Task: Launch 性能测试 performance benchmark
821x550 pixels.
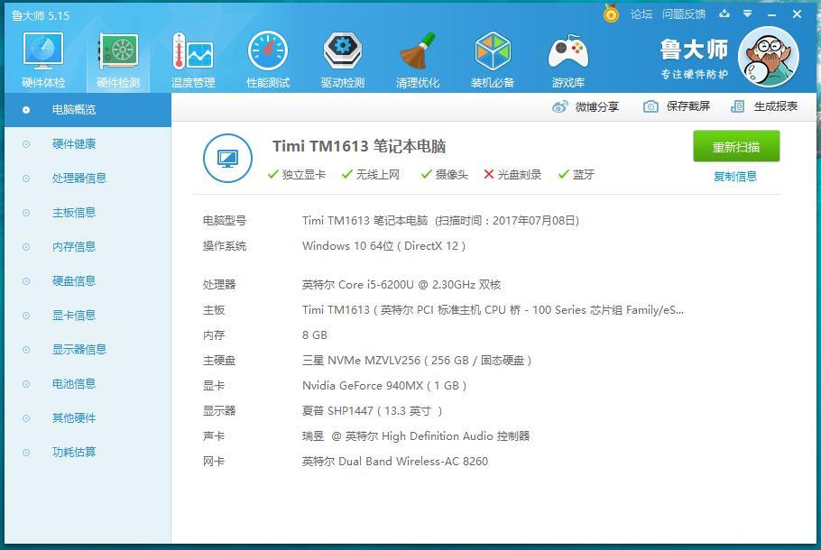Action: (x=267, y=57)
